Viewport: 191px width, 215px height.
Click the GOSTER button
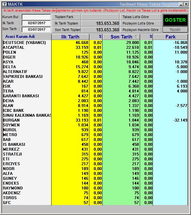tap(175, 20)
